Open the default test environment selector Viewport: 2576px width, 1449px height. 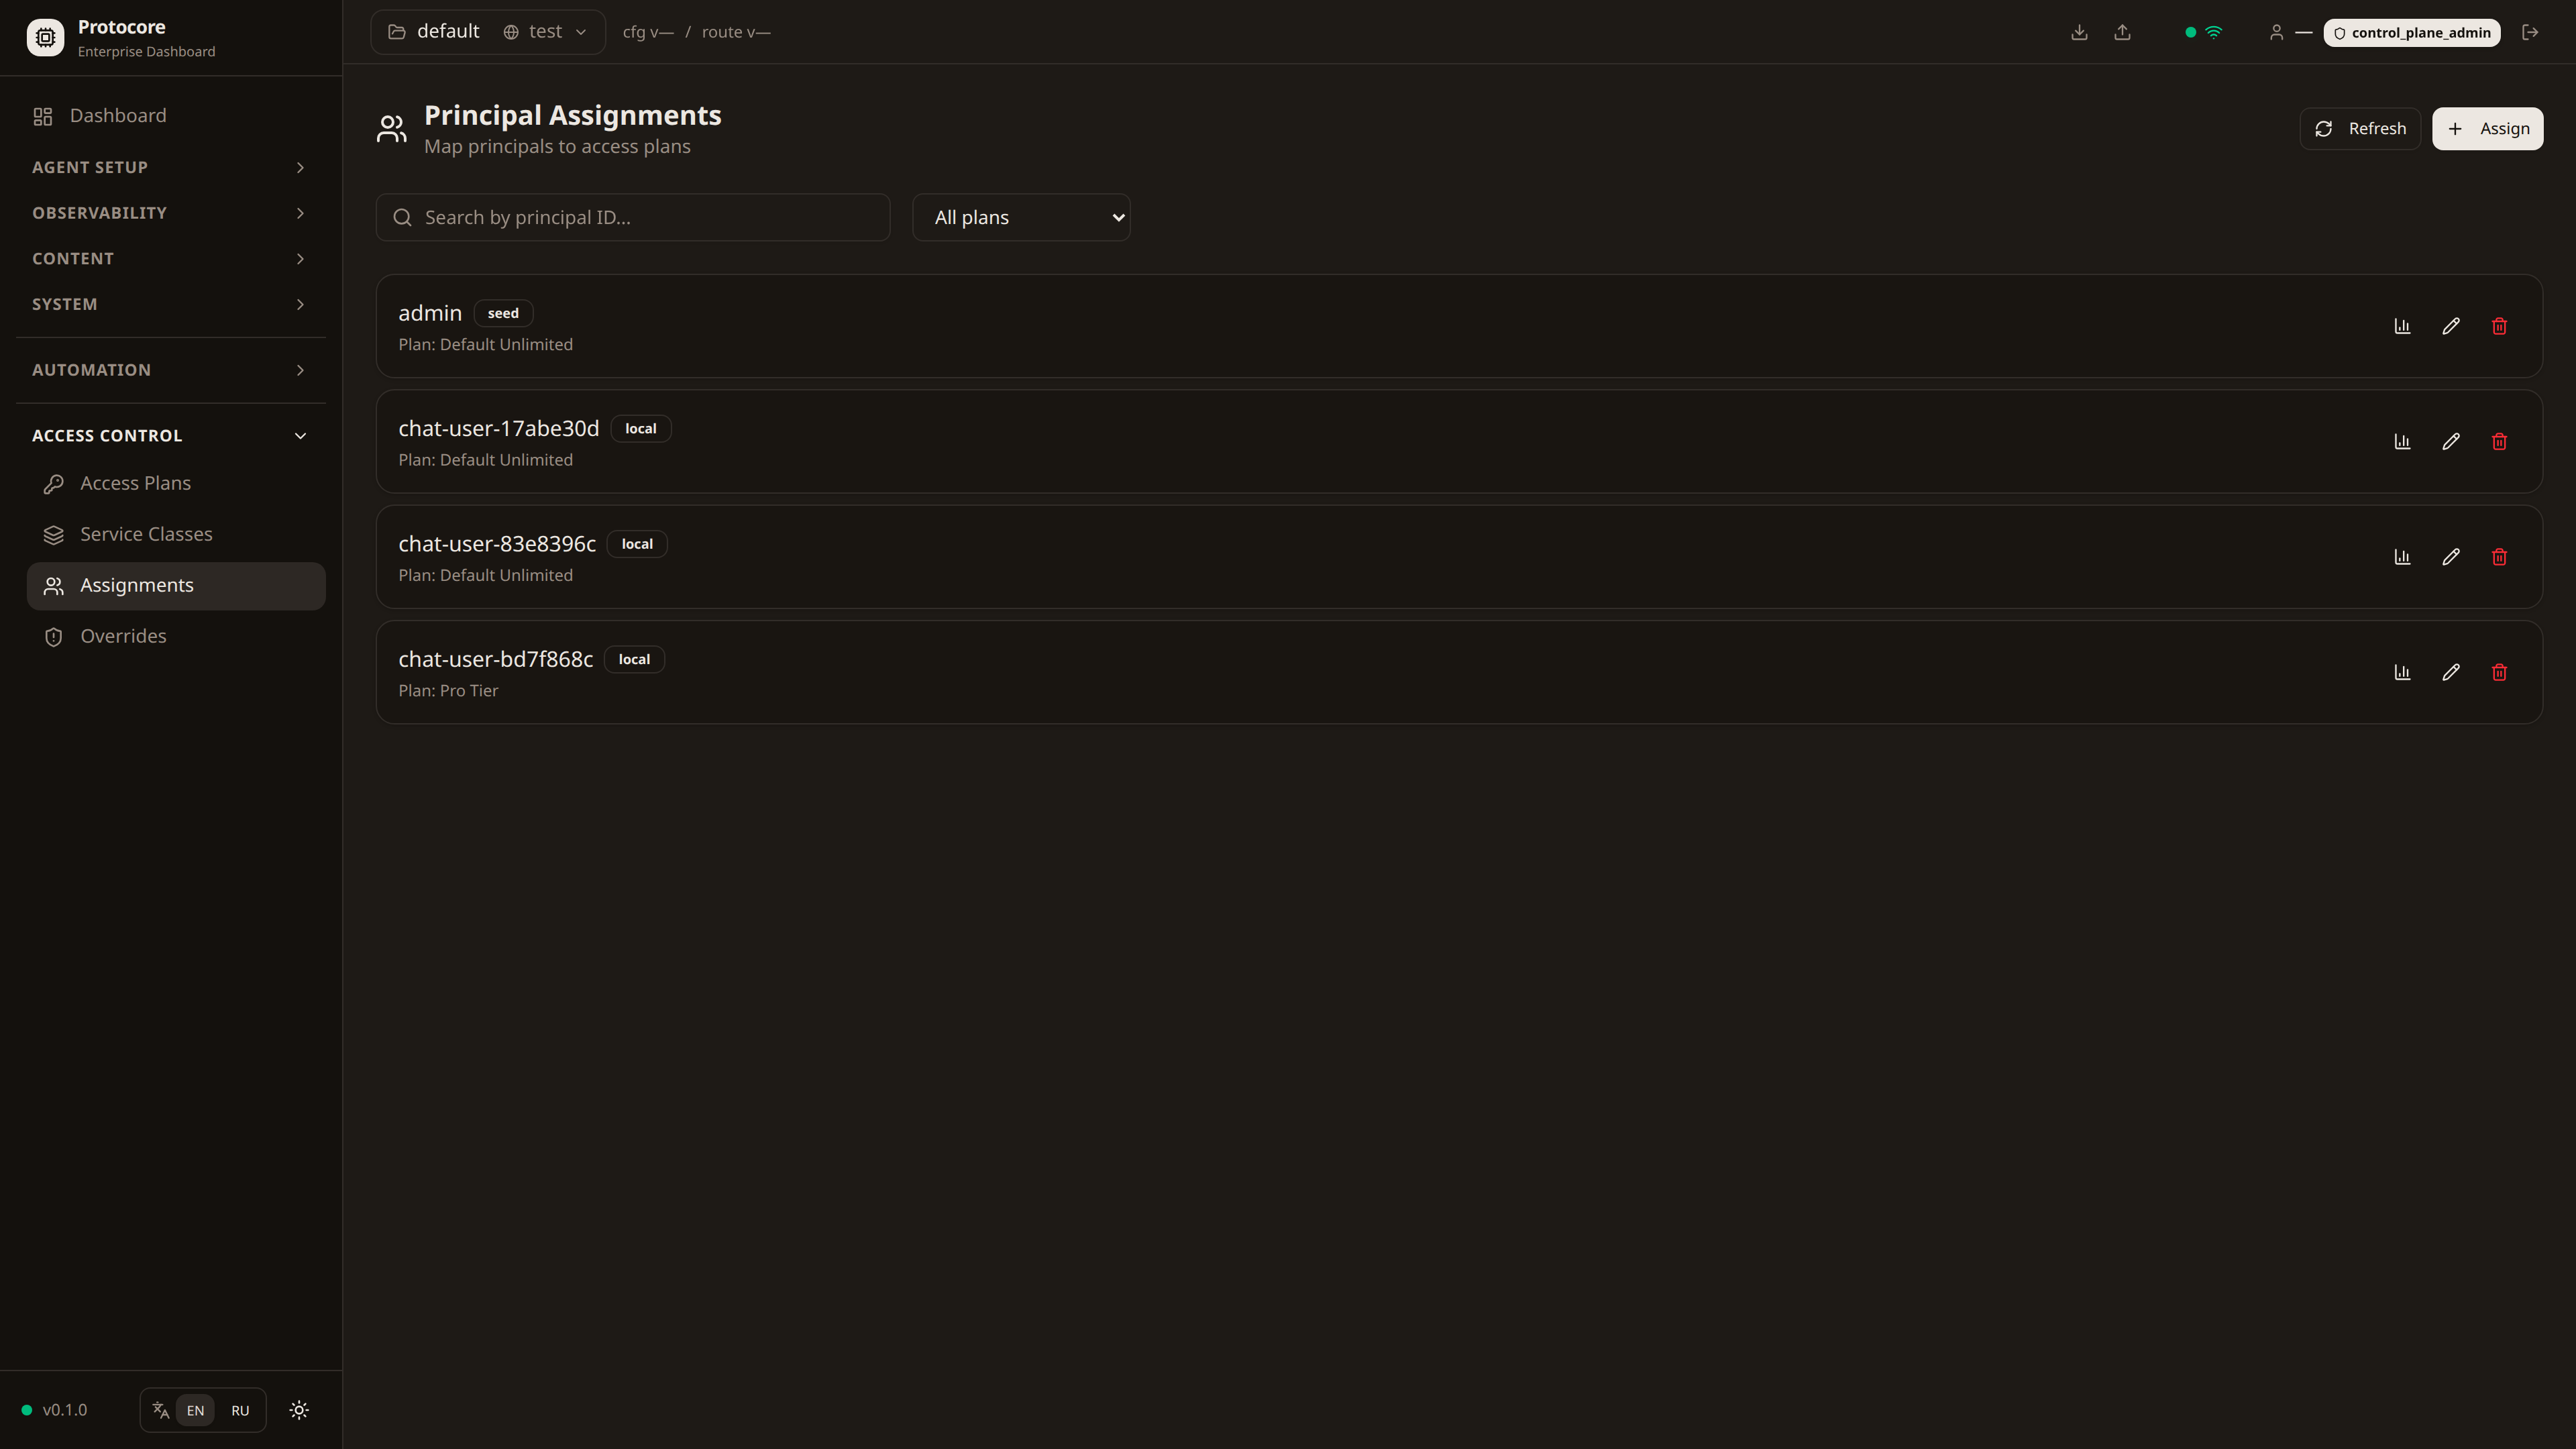[487, 32]
